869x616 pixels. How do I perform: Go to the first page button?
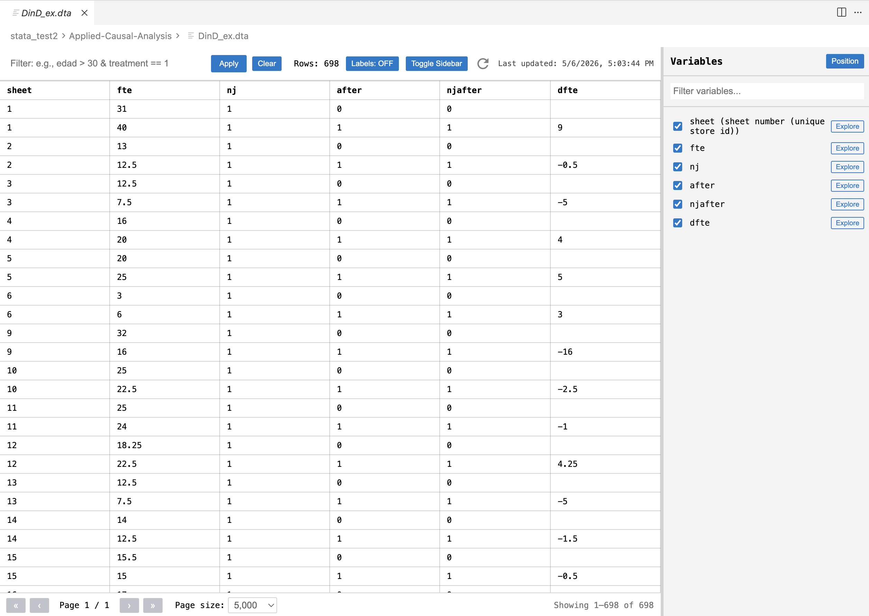tap(16, 605)
